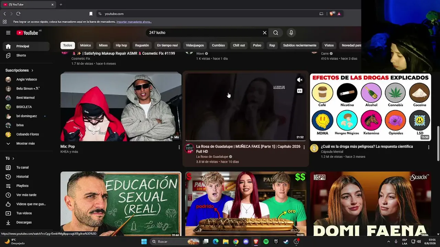This screenshot has height=247, width=440.
Task: Open the YouTube hamburger guide menu
Action: click(x=8, y=33)
